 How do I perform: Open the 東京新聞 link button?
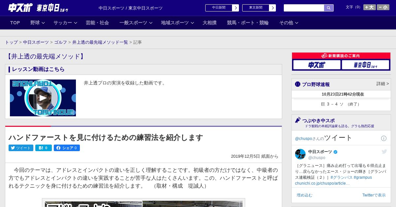(255, 8)
